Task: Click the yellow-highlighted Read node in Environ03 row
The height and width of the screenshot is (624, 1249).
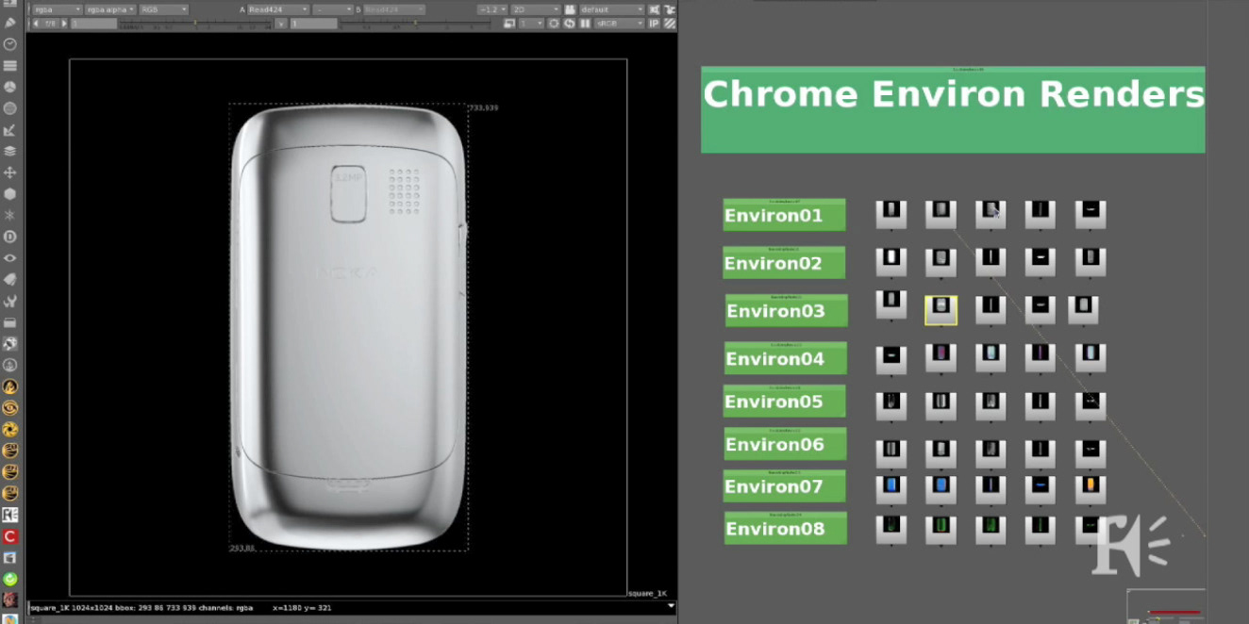Action: (941, 310)
